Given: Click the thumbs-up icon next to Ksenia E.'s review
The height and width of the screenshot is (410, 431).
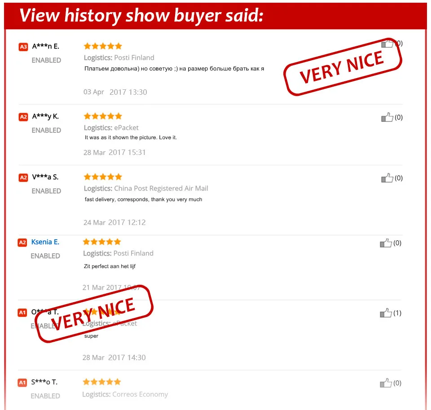Looking at the screenshot, I should coord(386,243).
